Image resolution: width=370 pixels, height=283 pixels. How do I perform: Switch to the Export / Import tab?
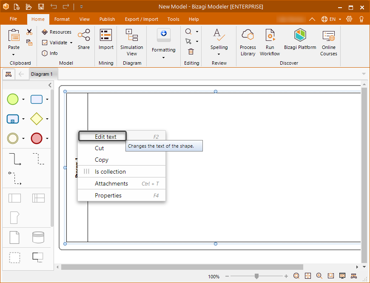(141, 19)
